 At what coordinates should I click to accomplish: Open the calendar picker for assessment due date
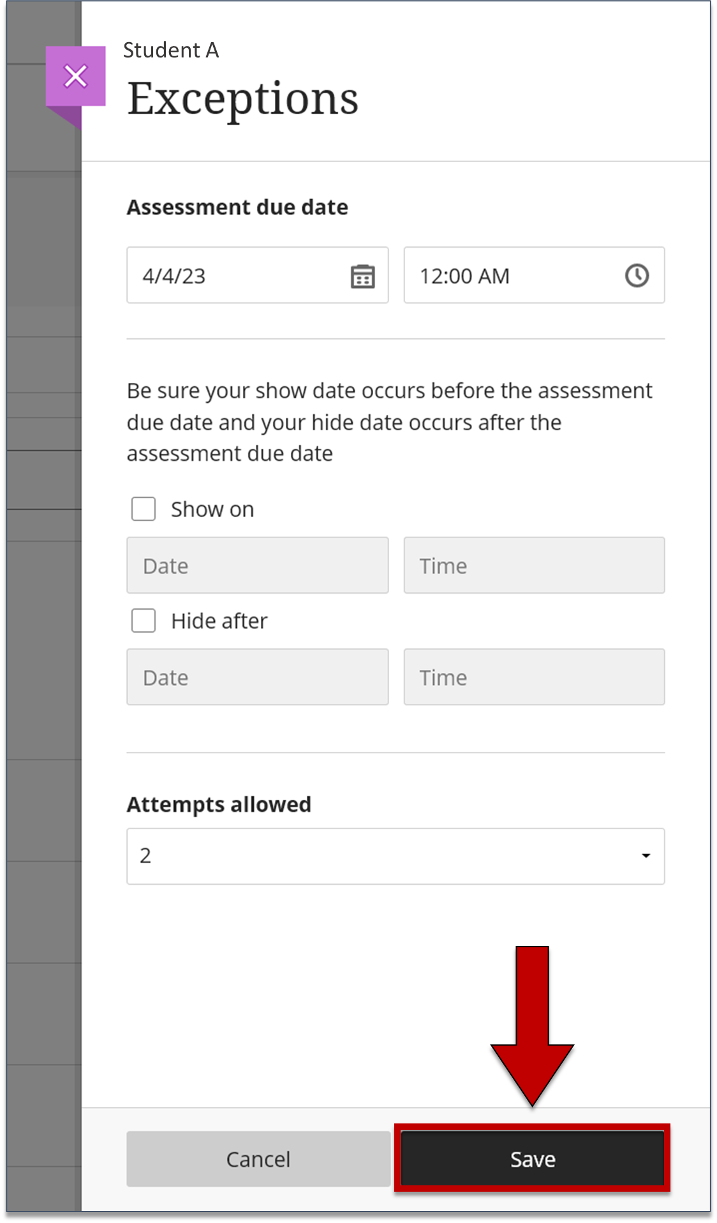point(362,276)
